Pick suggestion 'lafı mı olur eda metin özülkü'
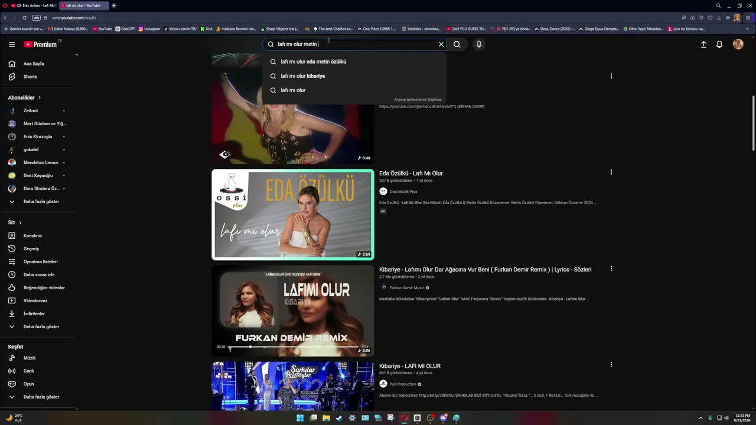756x425 pixels. point(354,61)
